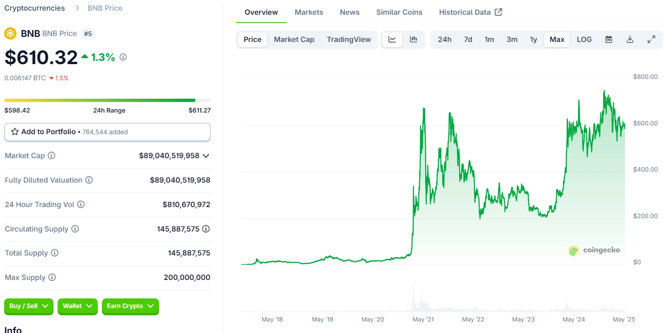This screenshot has width=665, height=333.
Task: Switch to candlestick chart icon
Action: (414, 40)
